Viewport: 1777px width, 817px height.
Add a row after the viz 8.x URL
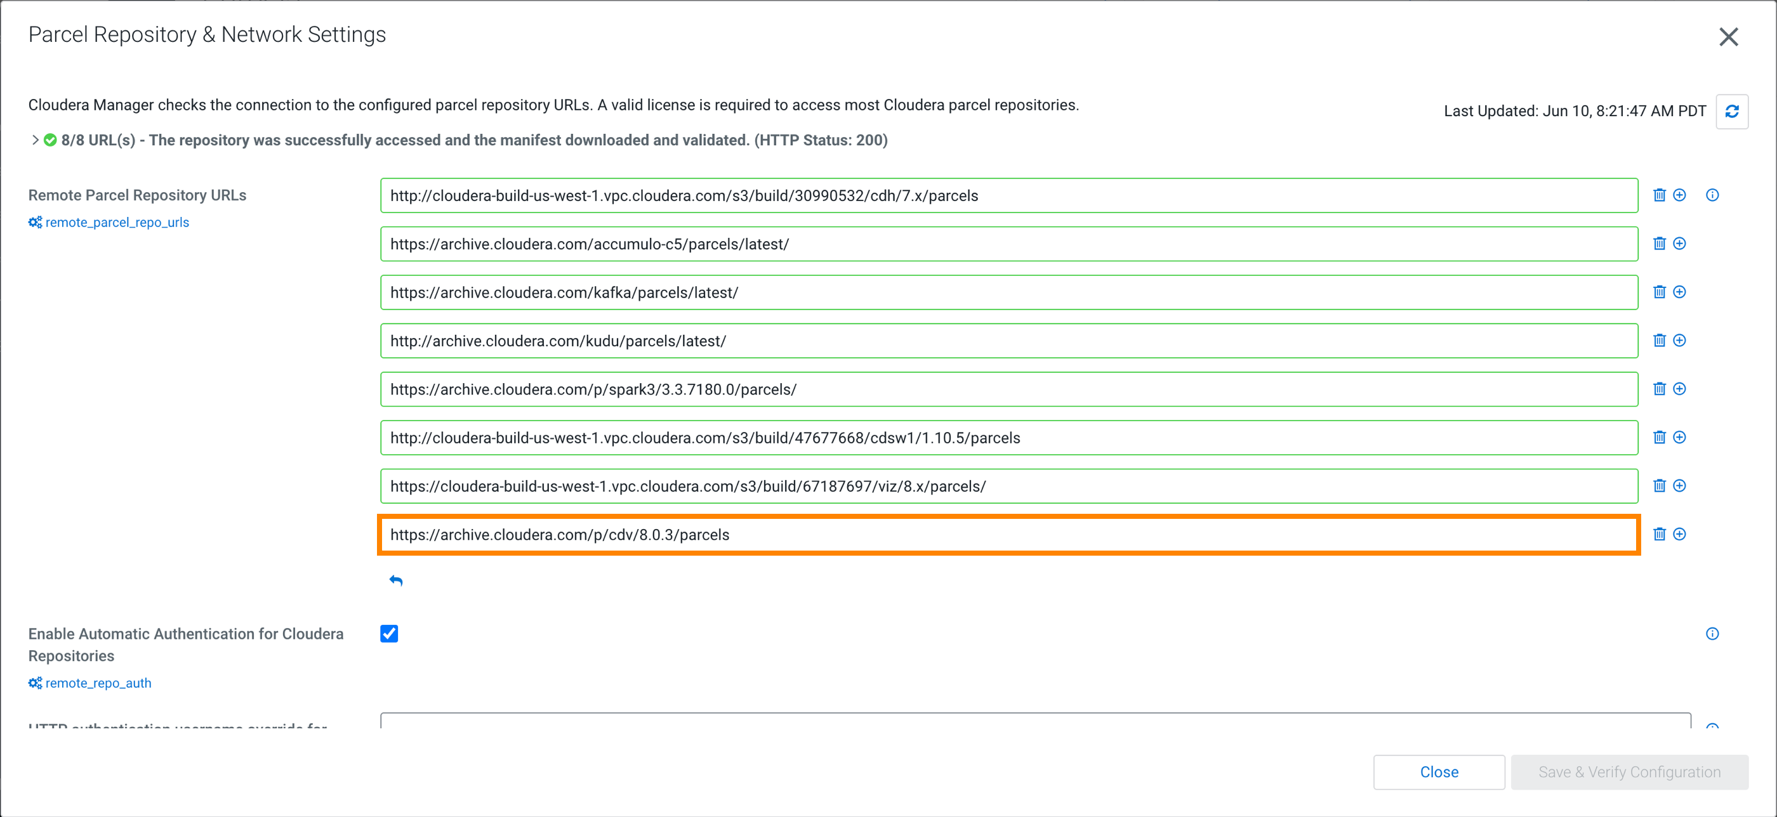click(1679, 485)
